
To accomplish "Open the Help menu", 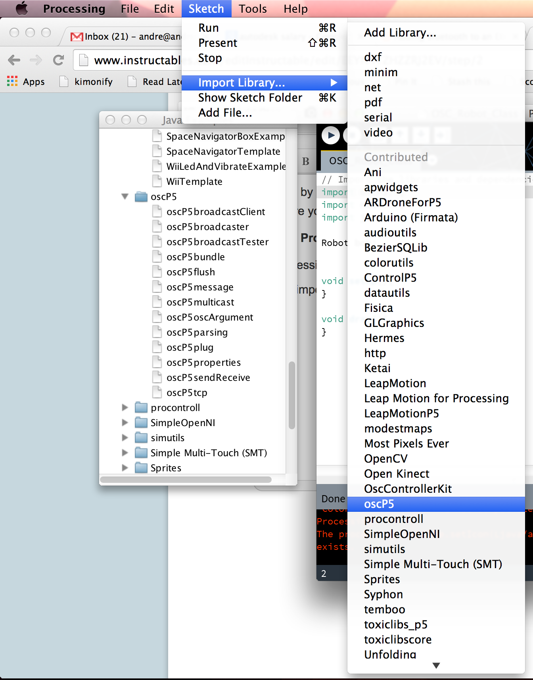I will click(295, 8).
